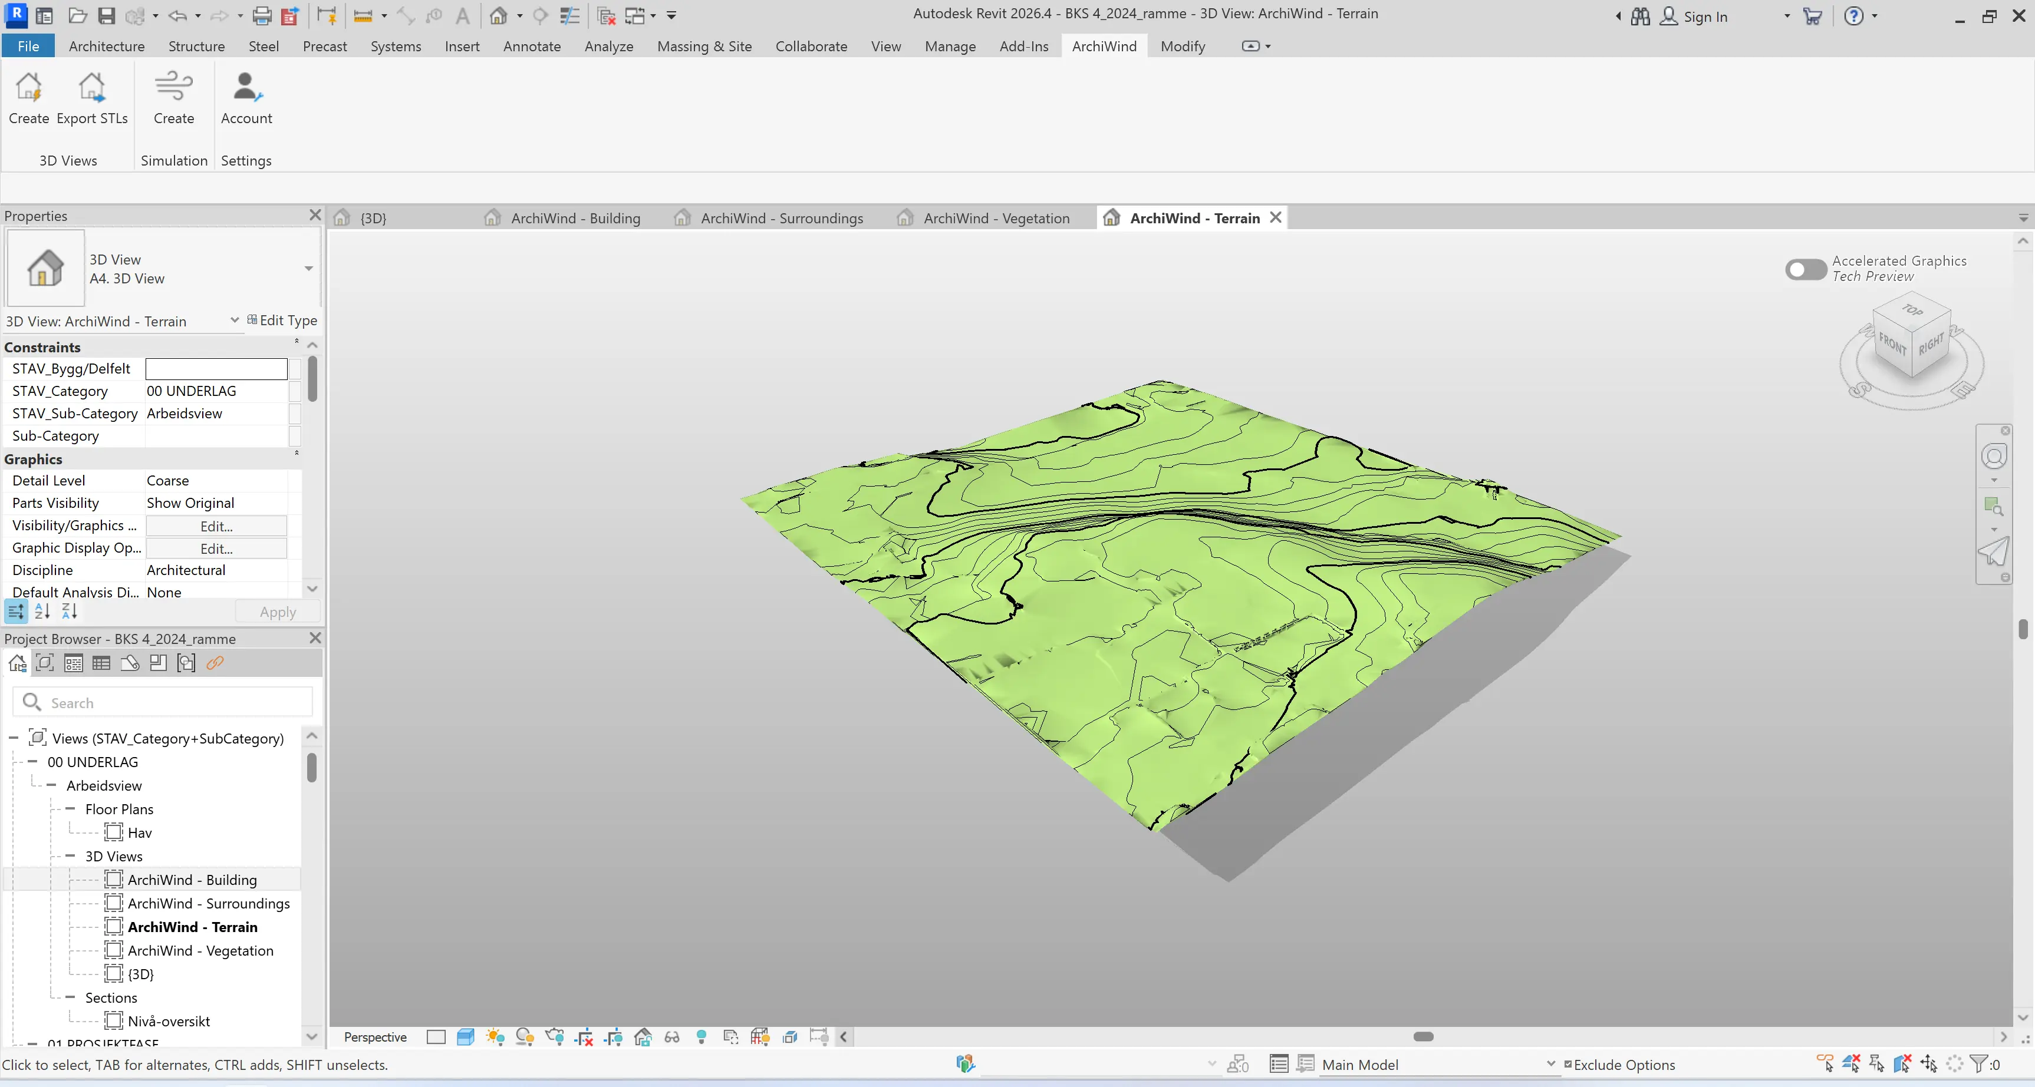
Task: Collapse the Floor Plans node
Action: click(x=70, y=809)
